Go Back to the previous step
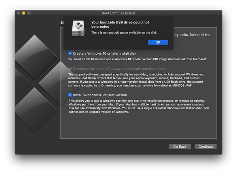Viewport: 237px width, 174px height. pos(180,147)
